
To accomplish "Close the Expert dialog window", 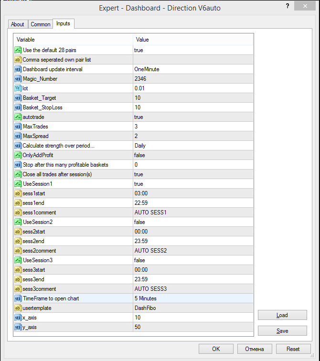I will coord(305,6).
